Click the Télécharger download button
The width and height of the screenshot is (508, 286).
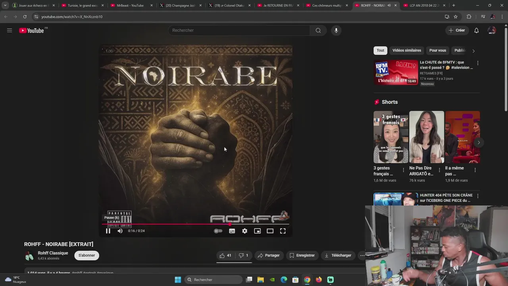(338, 255)
